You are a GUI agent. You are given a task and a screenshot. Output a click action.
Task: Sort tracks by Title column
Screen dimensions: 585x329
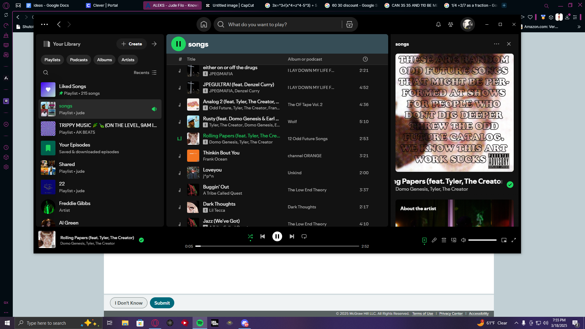point(191,59)
